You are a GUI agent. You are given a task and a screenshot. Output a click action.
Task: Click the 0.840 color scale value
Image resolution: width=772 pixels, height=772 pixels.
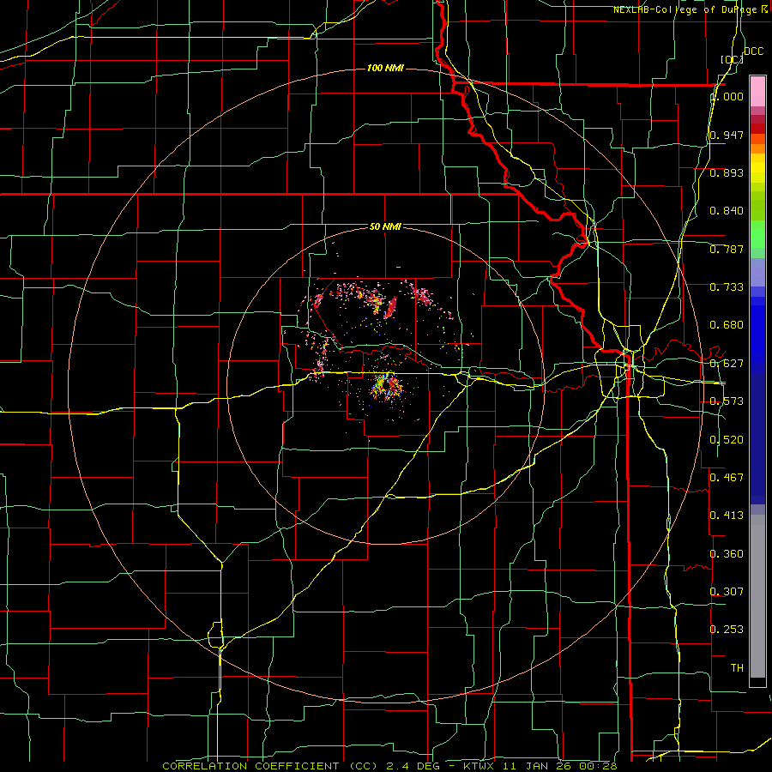[x=727, y=211]
